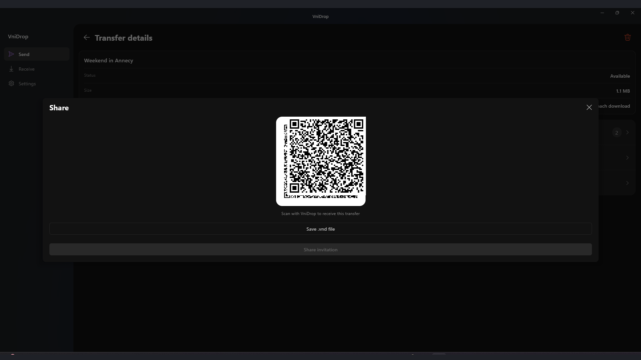Viewport: 641px width, 360px height.
Task: Click the "Status" label
Action: (x=90, y=75)
